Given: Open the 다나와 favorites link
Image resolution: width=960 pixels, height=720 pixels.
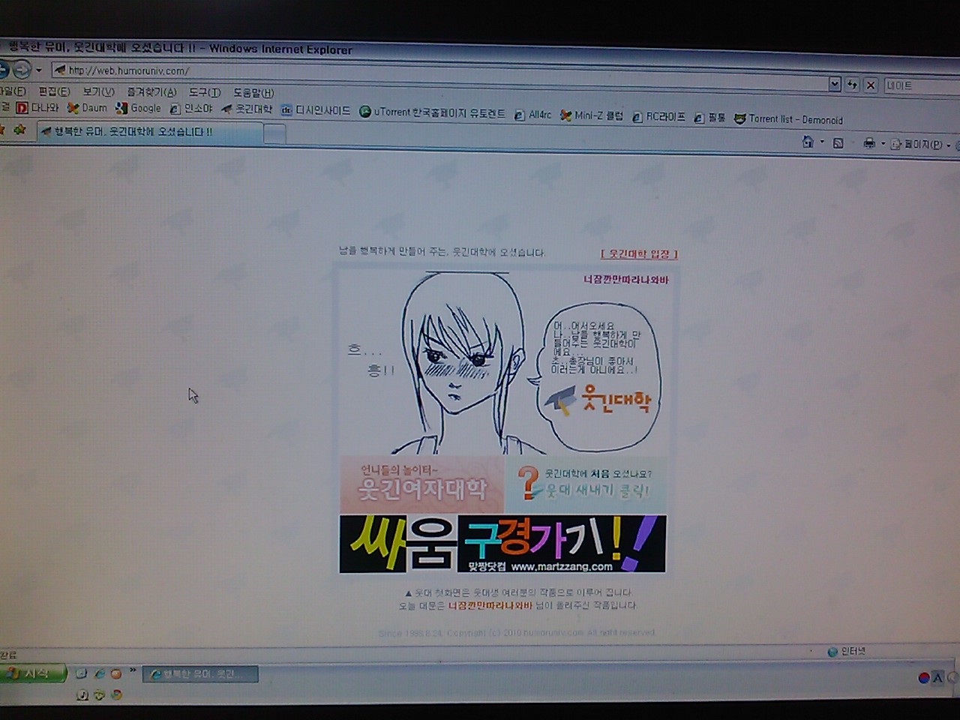Looking at the screenshot, I should (37, 107).
